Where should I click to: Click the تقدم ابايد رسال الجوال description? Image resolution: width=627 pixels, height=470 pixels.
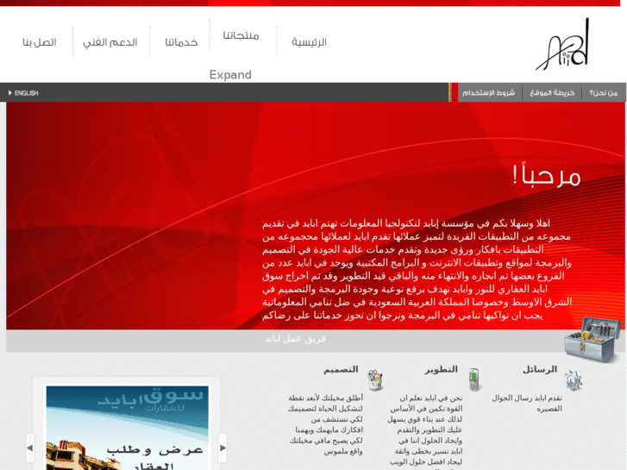click(x=527, y=404)
